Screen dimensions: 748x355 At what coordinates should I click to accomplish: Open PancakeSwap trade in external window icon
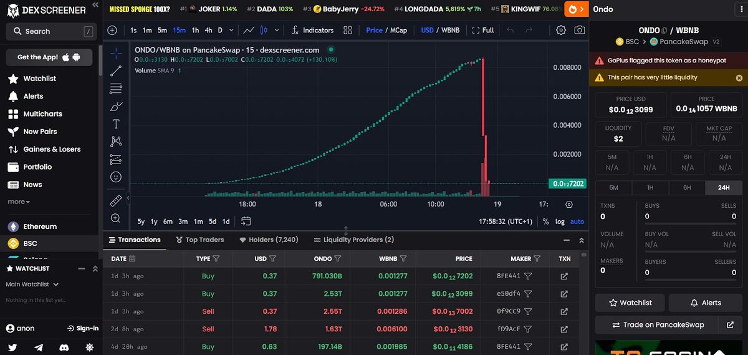click(730, 324)
